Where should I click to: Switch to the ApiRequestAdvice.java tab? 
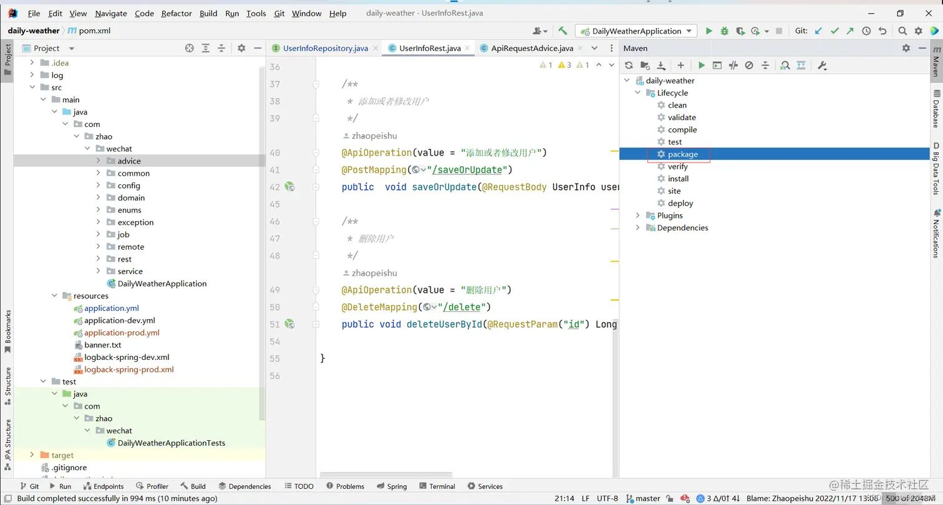(x=532, y=48)
